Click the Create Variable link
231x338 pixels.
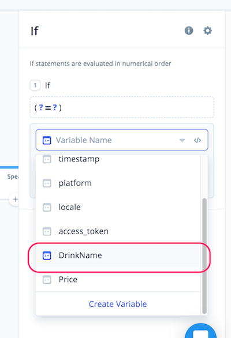click(x=118, y=304)
